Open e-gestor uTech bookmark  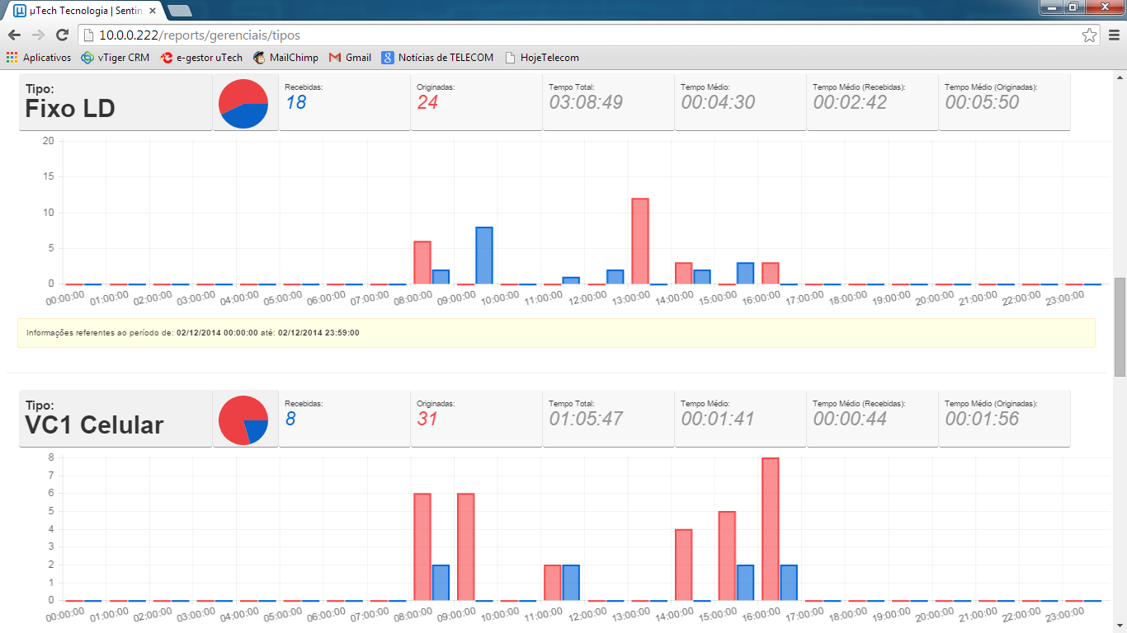(202, 58)
